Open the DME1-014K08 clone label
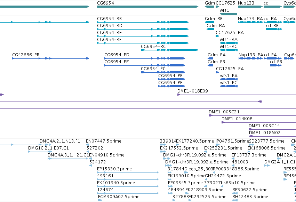The image size is (296, 202). (x=237, y=119)
